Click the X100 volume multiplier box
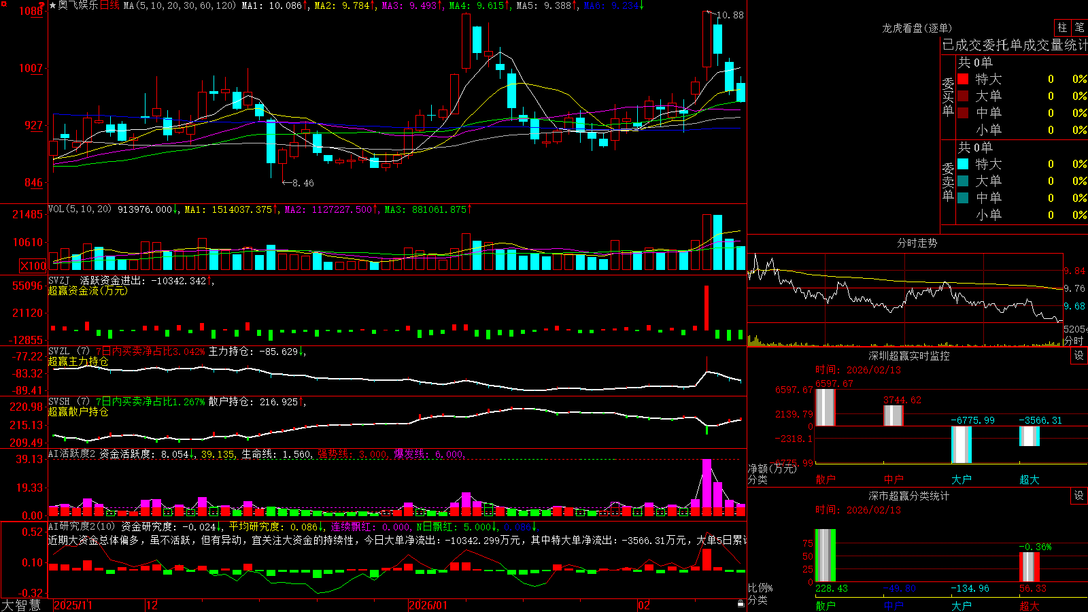 pyautogui.click(x=33, y=266)
